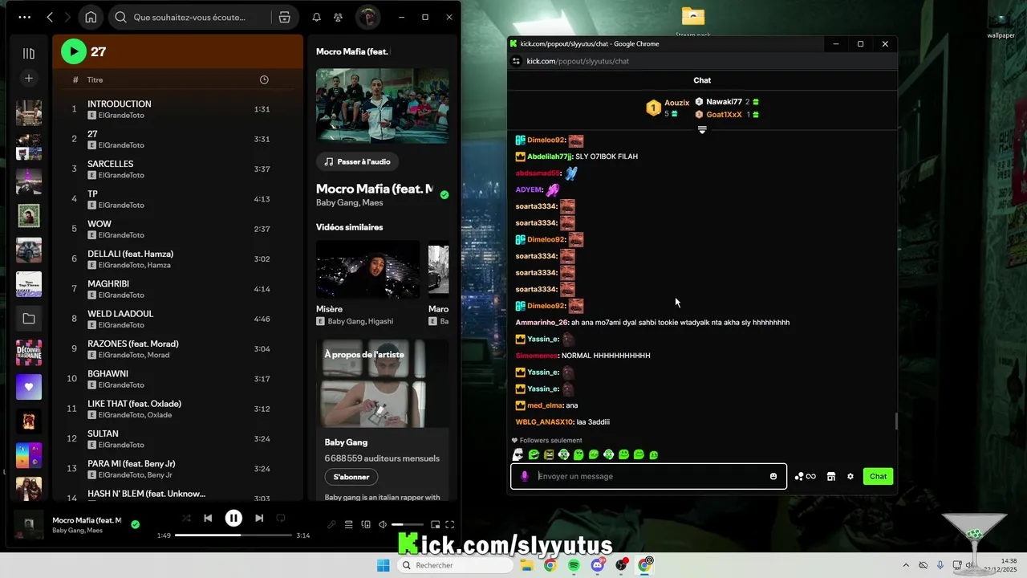Open the channel points infinity icon
Screen dimensions: 1027x578
tap(805, 476)
